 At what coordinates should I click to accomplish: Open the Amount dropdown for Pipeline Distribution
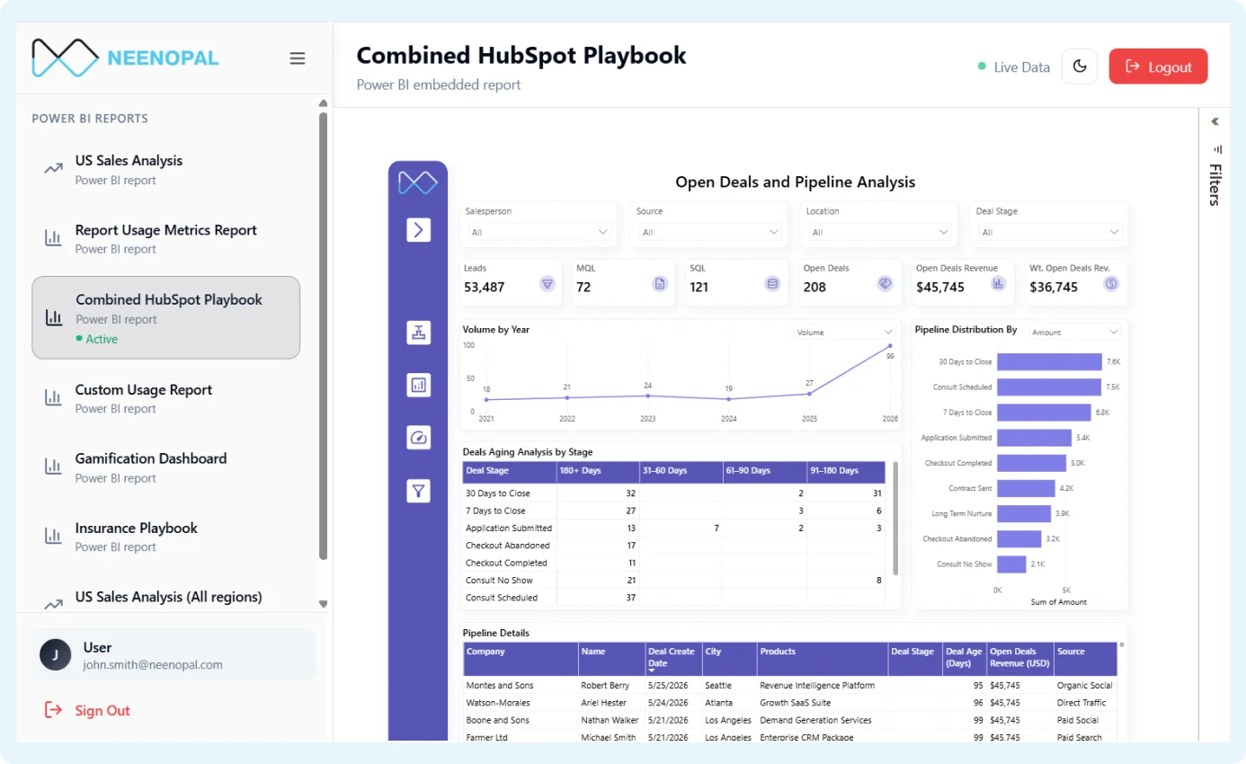[1075, 333]
